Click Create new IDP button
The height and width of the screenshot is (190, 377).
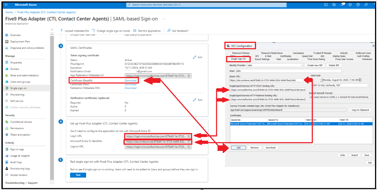(315, 65)
